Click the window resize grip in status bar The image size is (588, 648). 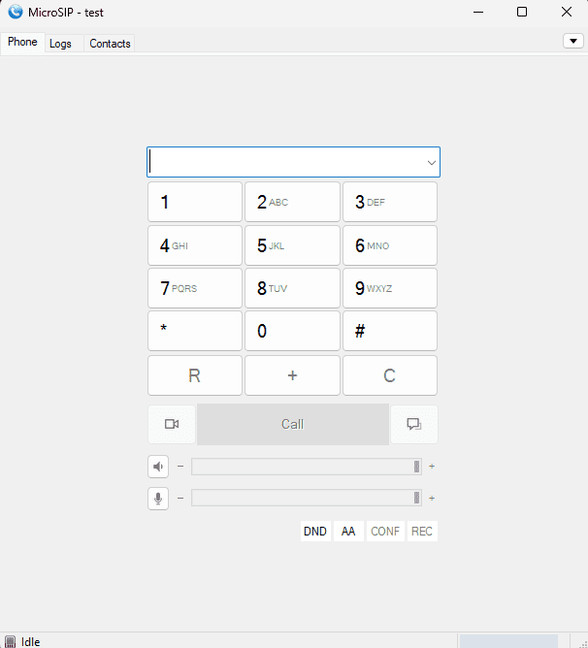[582, 642]
